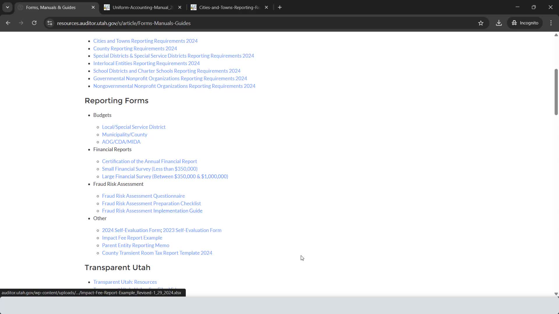The height and width of the screenshot is (314, 559).
Task: Open Chrome three-dot menu
Action: (551, 23)
